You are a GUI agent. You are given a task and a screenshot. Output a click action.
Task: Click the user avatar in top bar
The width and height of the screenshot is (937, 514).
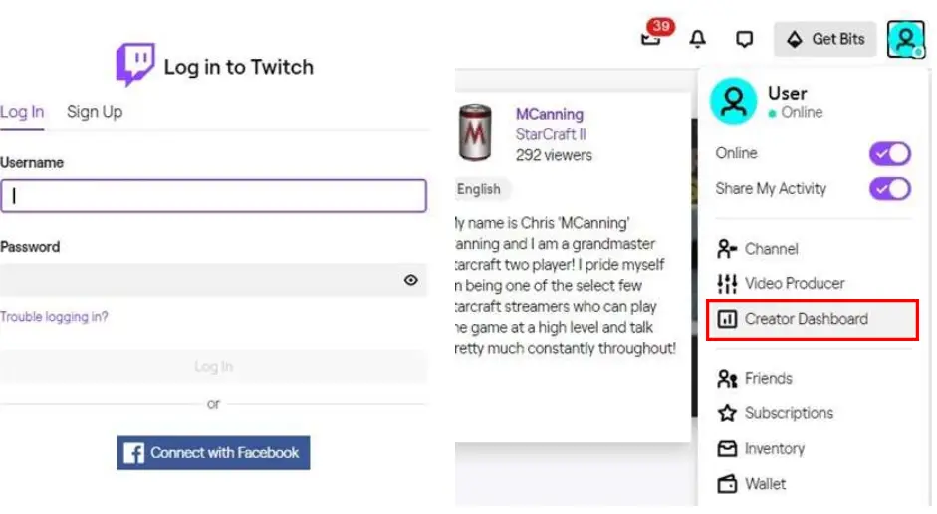pyautogui.click(x=905, y=39)
